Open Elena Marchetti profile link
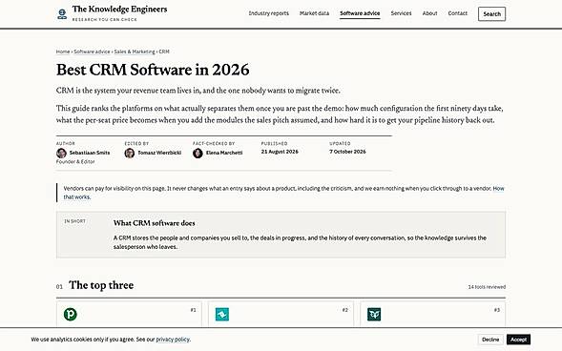Screen dimensions: 562x351 pyautogui.click(x=224, y=153)
